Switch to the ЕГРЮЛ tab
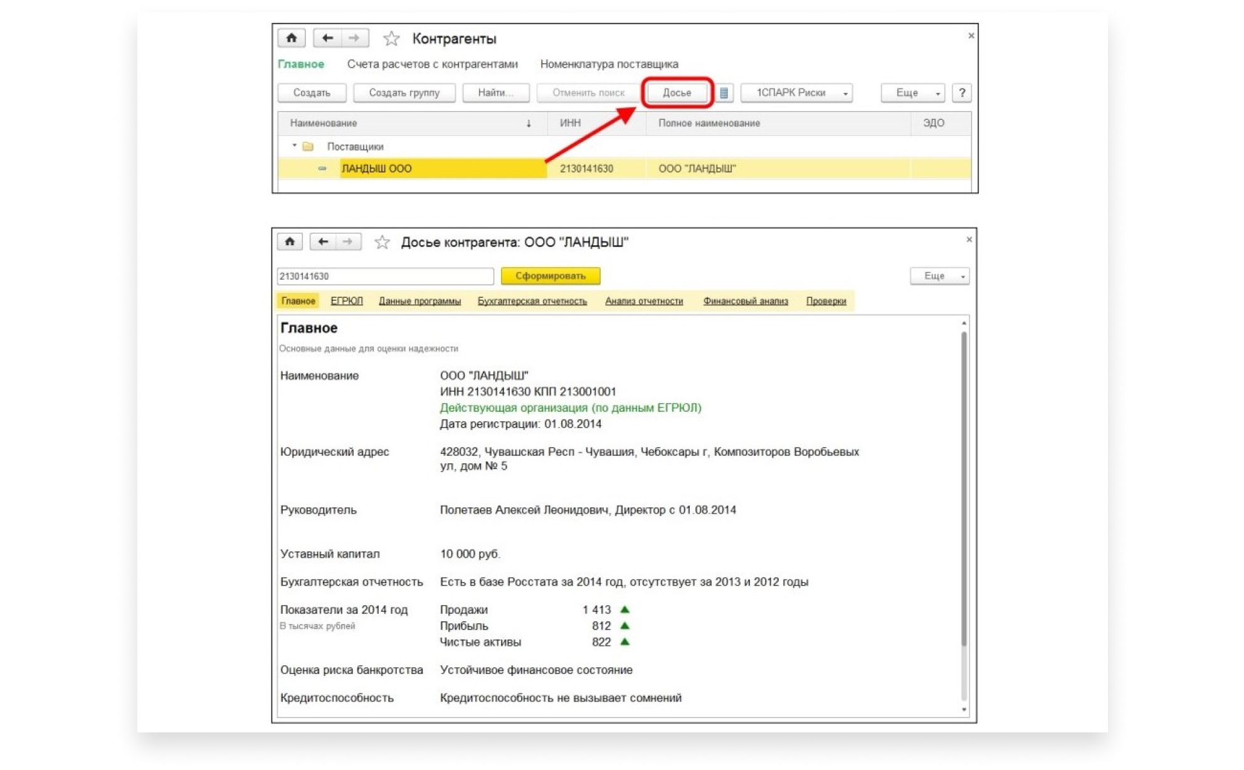The image size is (1244, 770). [347, 301]
